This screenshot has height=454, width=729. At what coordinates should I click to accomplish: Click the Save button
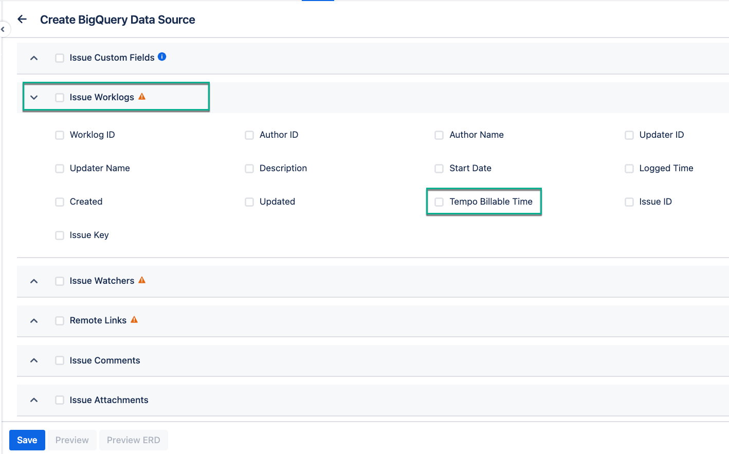[x=27, y=440]
